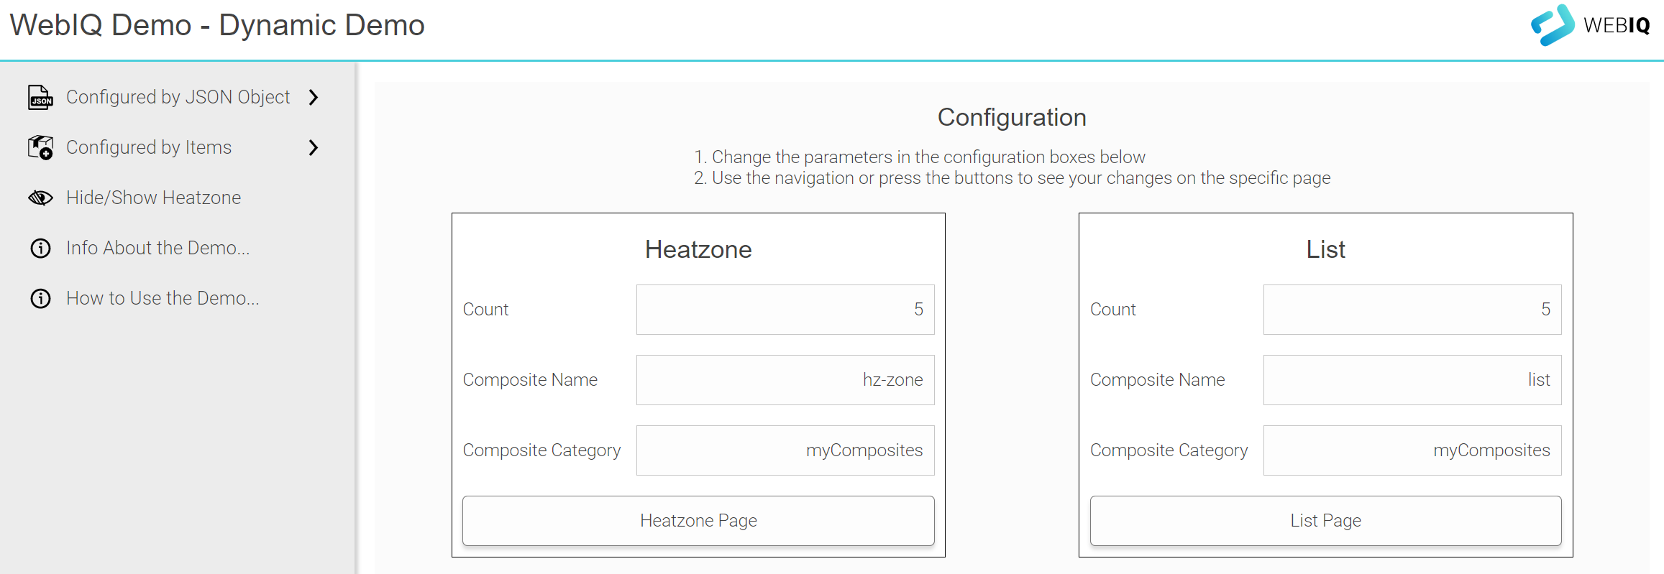
Task: Click instruction line 'Change the parameters in the configuration boxes below'
Action: click(x=928, y=157)
